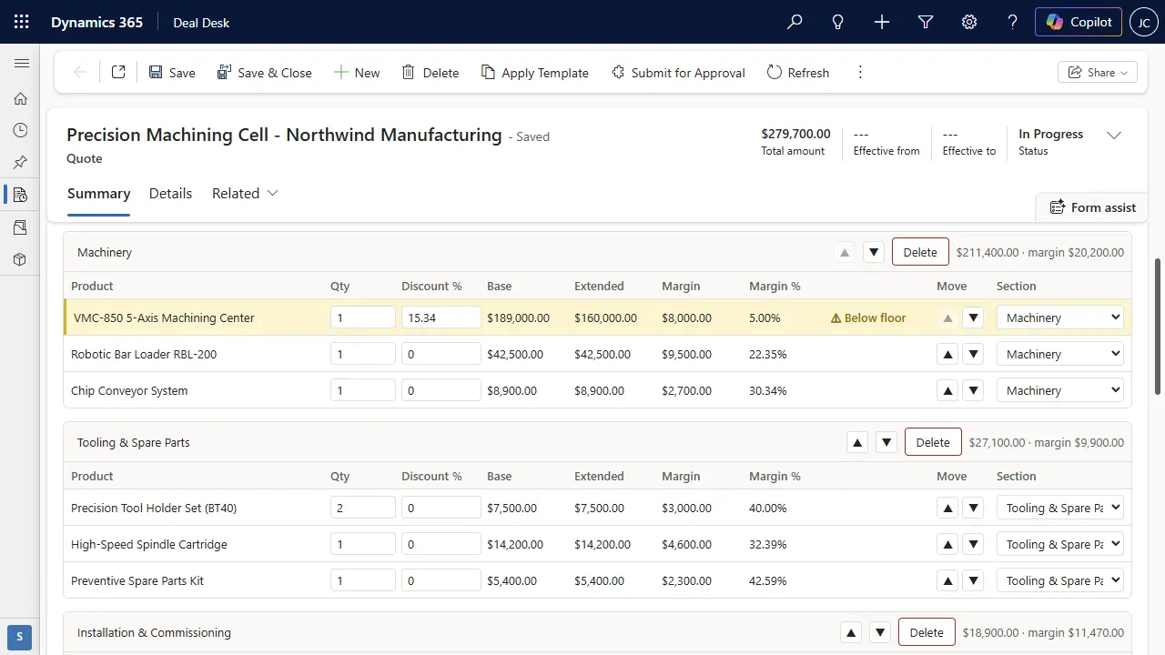This screenshot has width=1165, height=655.
Task: Open the JC user account avatar
Action: coord(1144,22)
